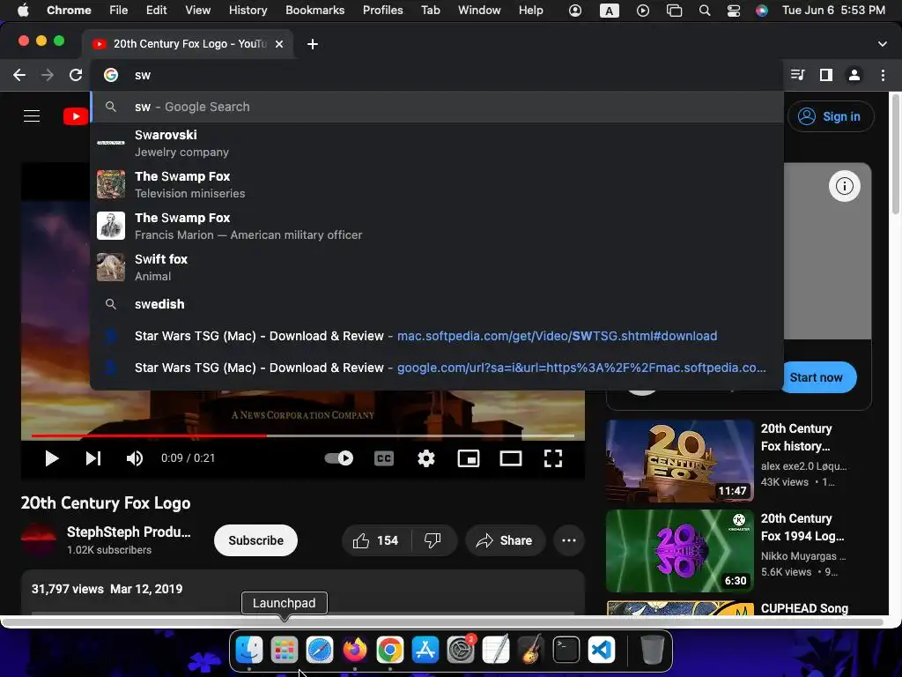The height and width of the screenshot is (677, 902).
Task: Select mac.softpedia.com Star Wars TSG suggestion
Action: point(437,336)
